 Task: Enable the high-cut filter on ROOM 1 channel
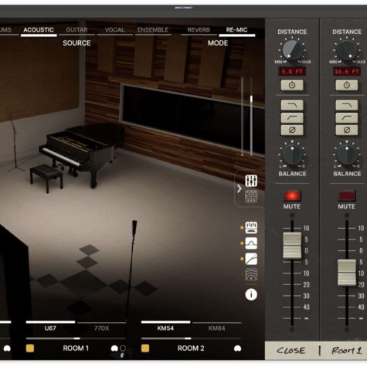click(346, 105)
